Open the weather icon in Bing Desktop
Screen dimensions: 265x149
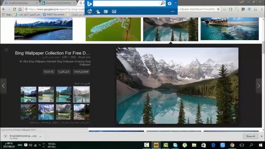[x=98, y=12]
